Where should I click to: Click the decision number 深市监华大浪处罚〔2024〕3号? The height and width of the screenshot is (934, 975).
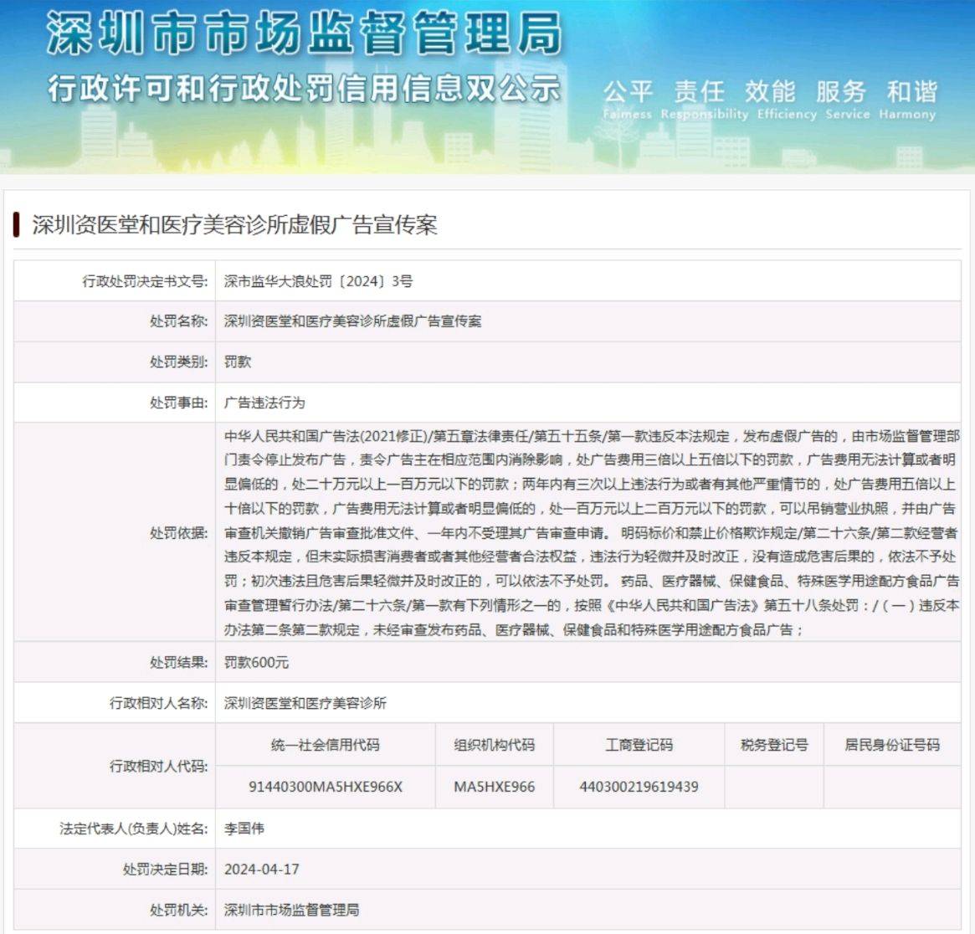[x=318, y=281]
